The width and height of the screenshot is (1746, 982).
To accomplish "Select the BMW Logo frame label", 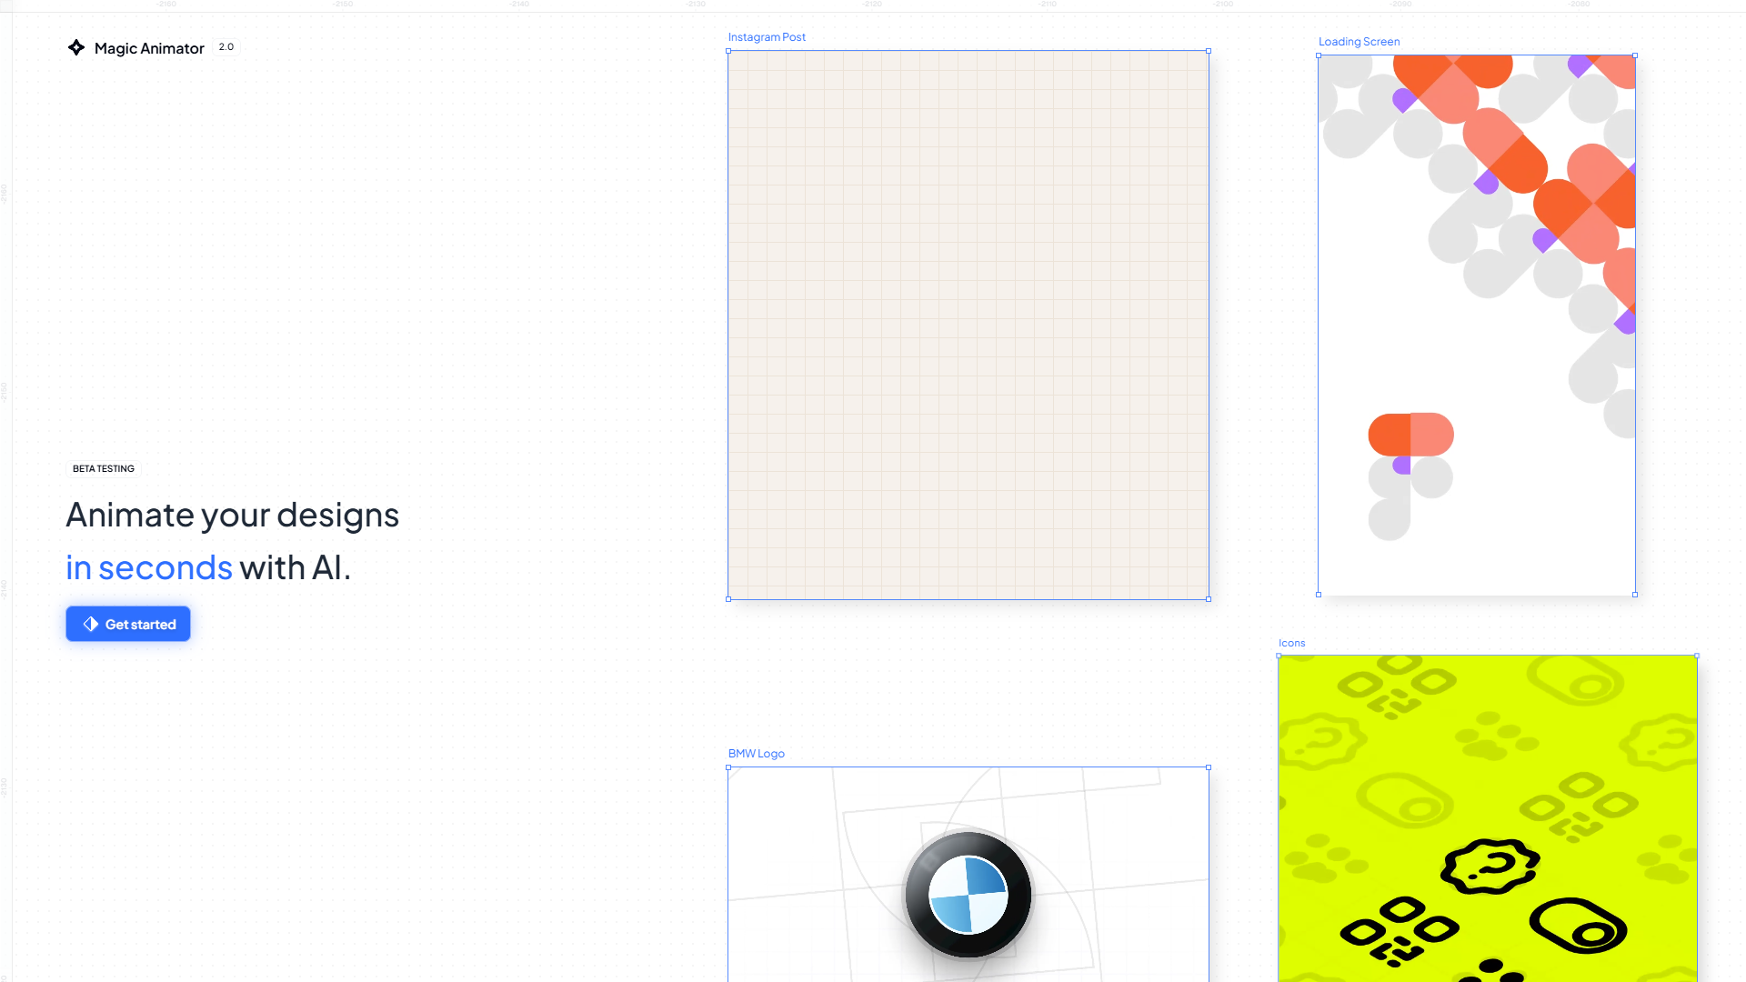I will 756,754.
